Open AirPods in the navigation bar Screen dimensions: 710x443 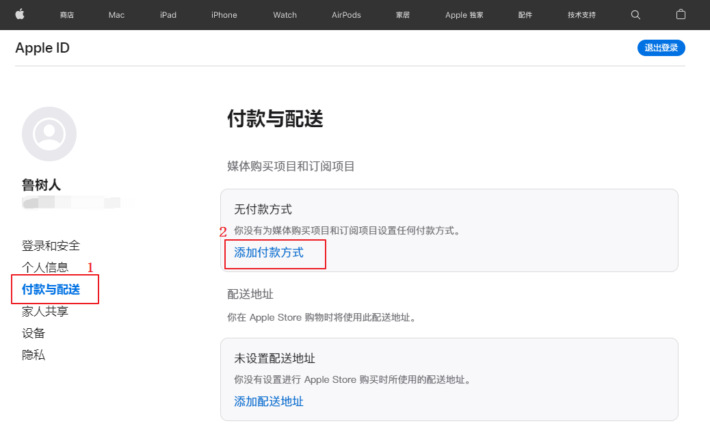(x=346, y=15)
